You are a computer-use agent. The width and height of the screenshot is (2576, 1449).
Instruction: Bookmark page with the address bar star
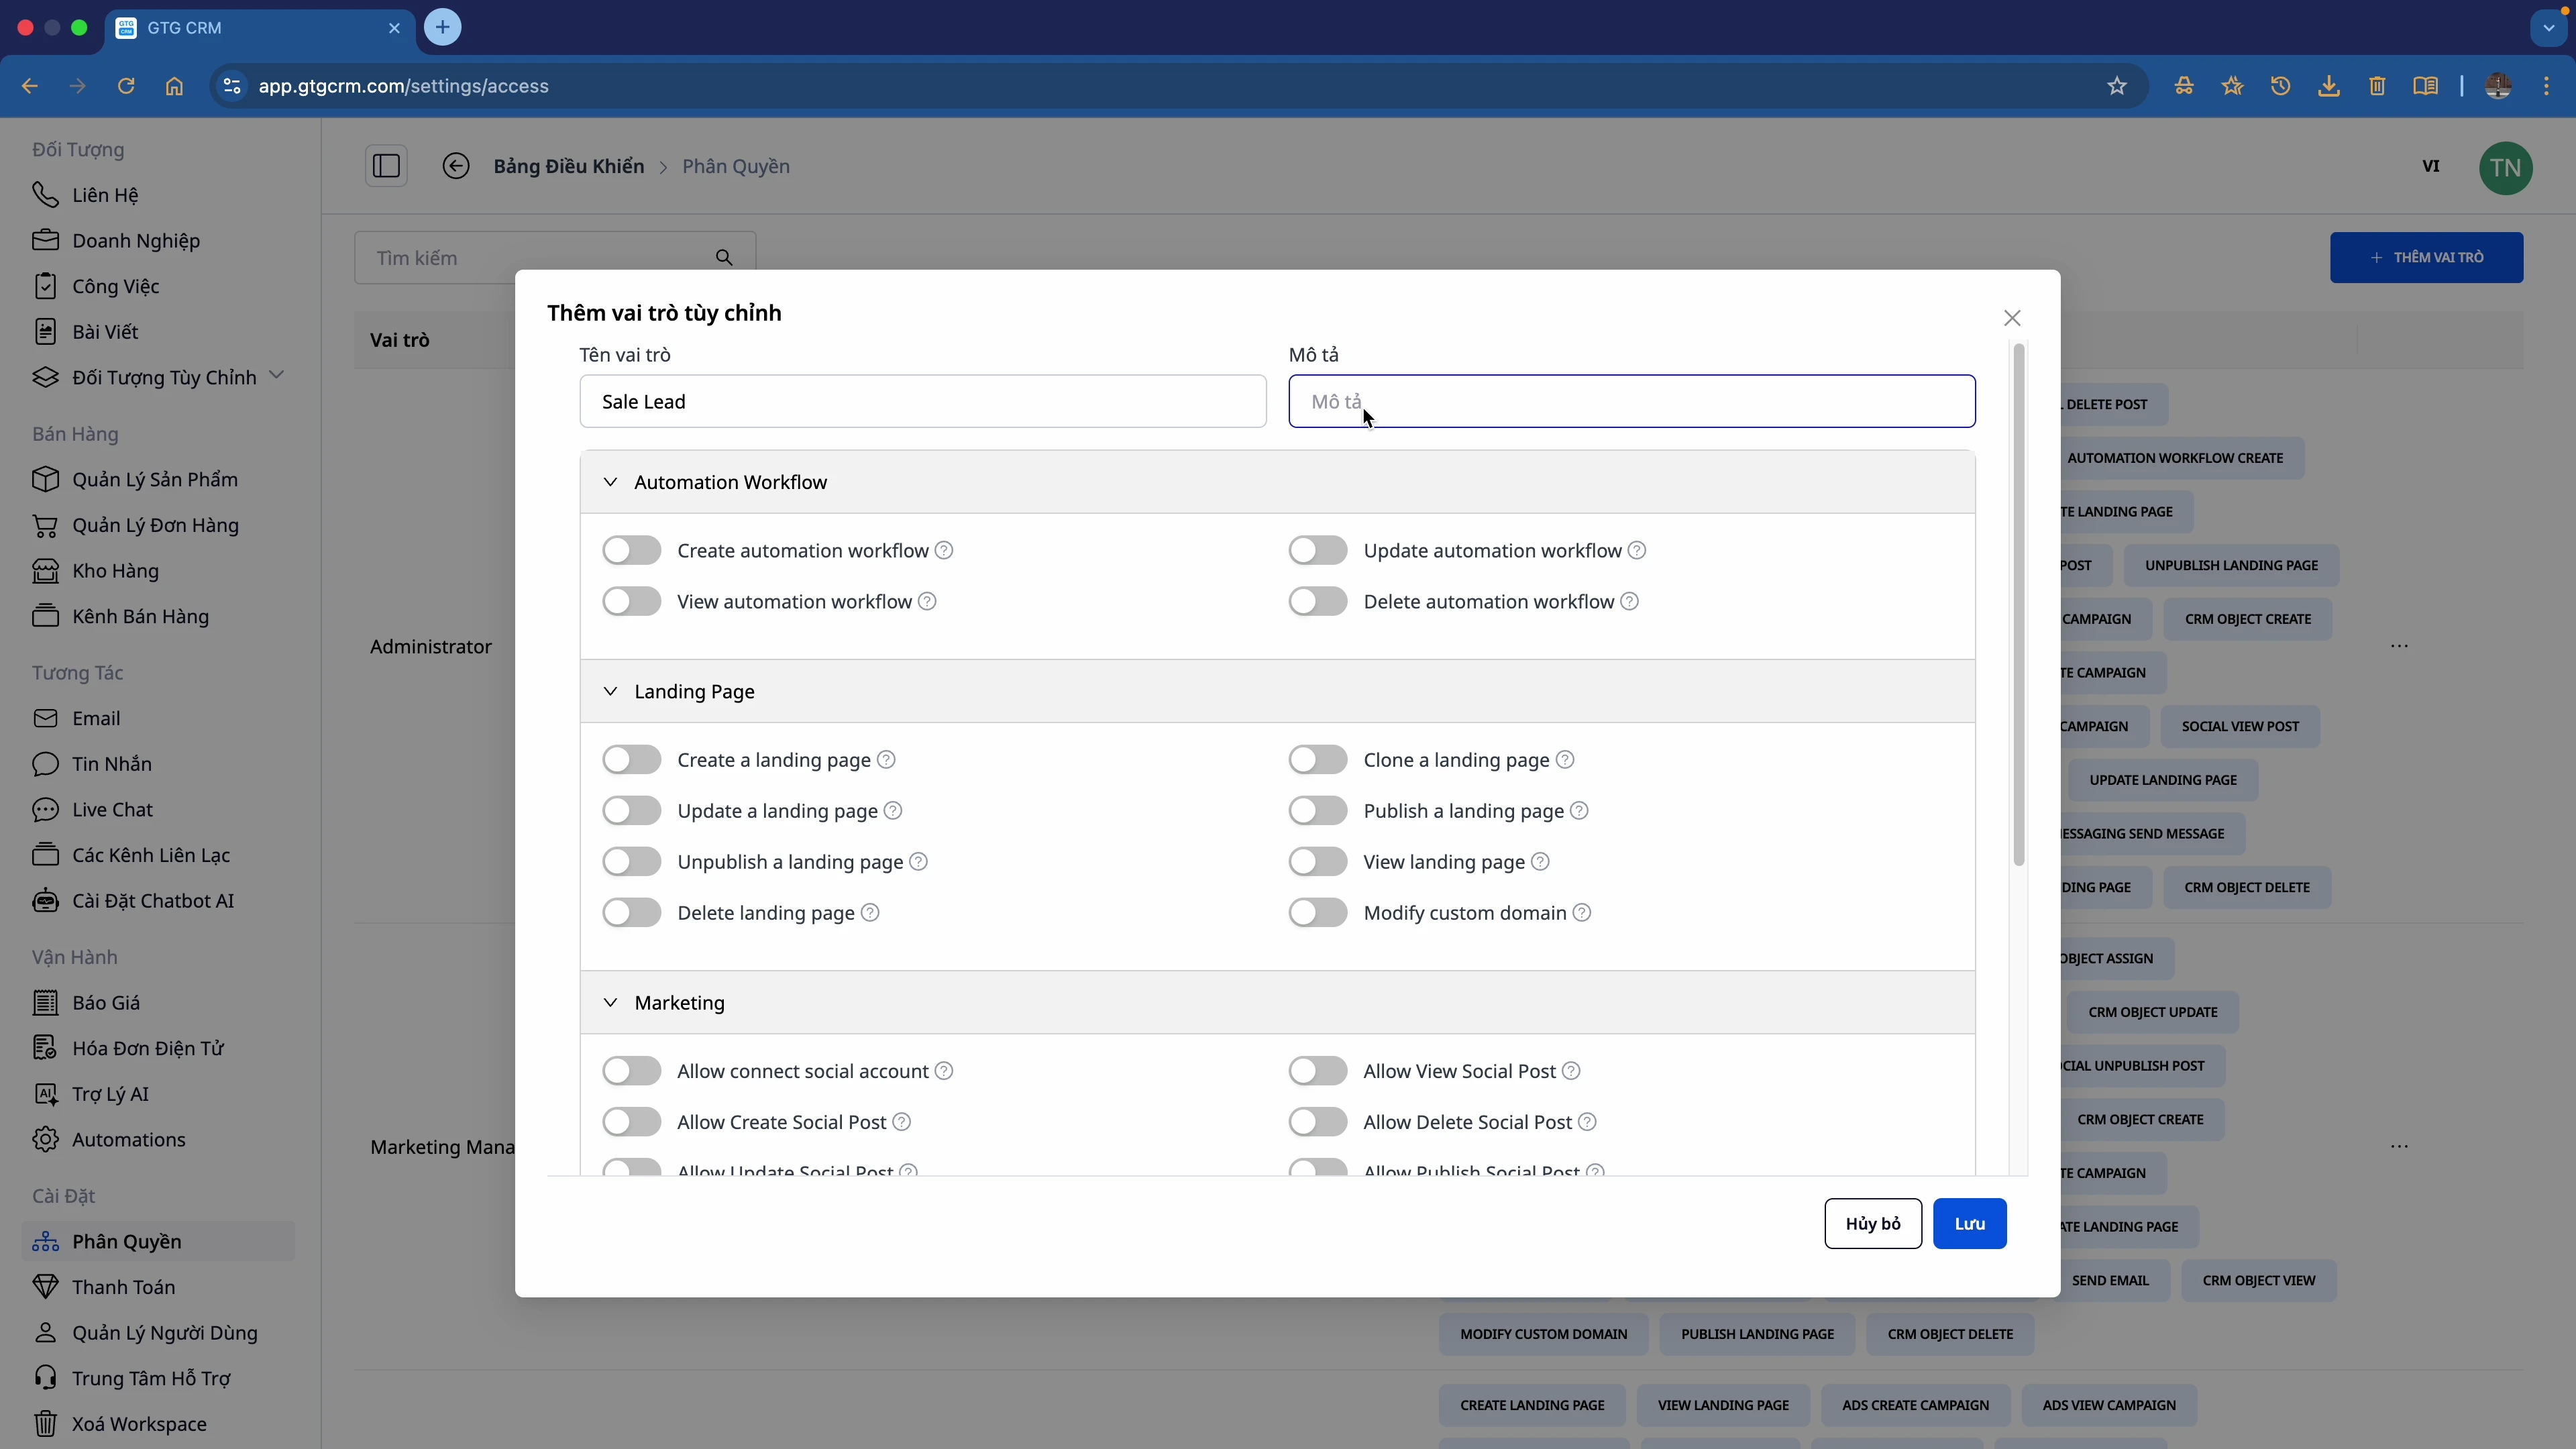click(2116, 86)
